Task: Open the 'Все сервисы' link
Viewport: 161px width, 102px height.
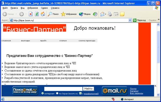Action: pos(136,93)
